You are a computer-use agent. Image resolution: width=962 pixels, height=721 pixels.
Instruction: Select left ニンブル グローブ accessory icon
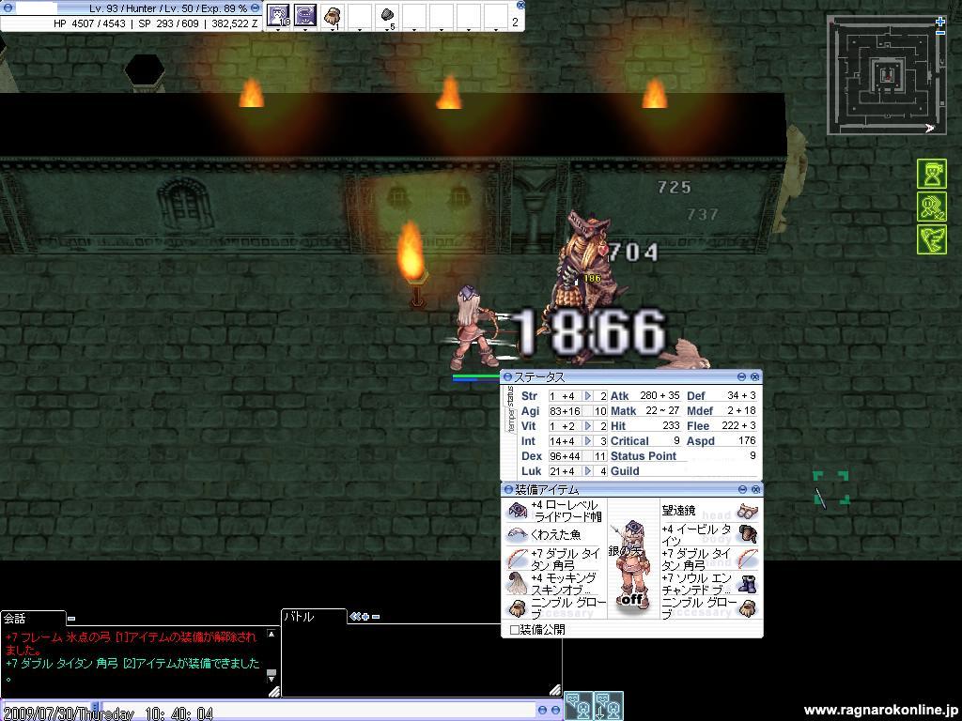[x=518, y=608]
